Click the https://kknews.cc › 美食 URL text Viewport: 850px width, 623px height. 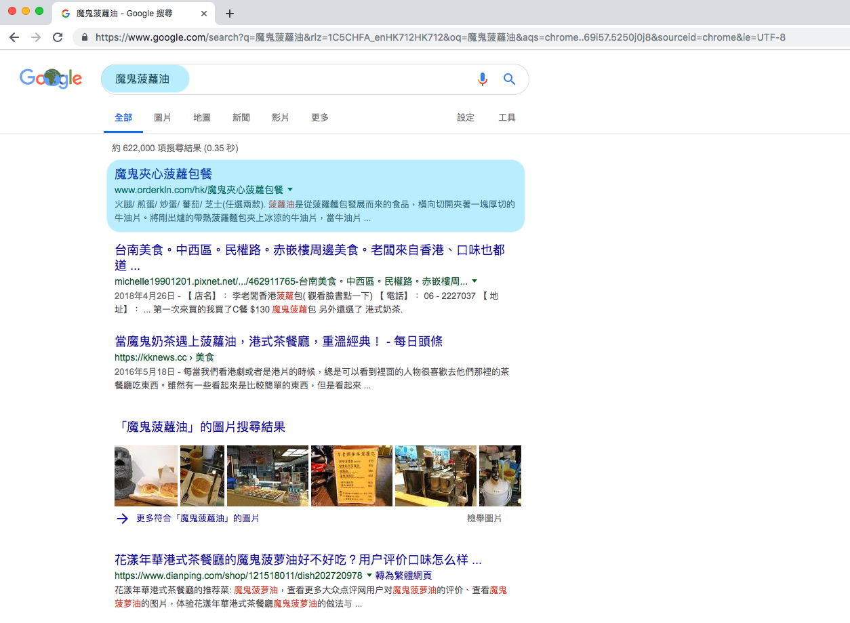(165, 357)
